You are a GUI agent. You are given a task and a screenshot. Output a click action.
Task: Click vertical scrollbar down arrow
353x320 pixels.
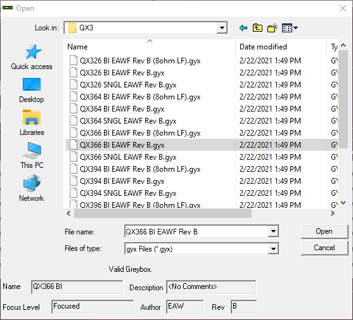tap(343, 203)
